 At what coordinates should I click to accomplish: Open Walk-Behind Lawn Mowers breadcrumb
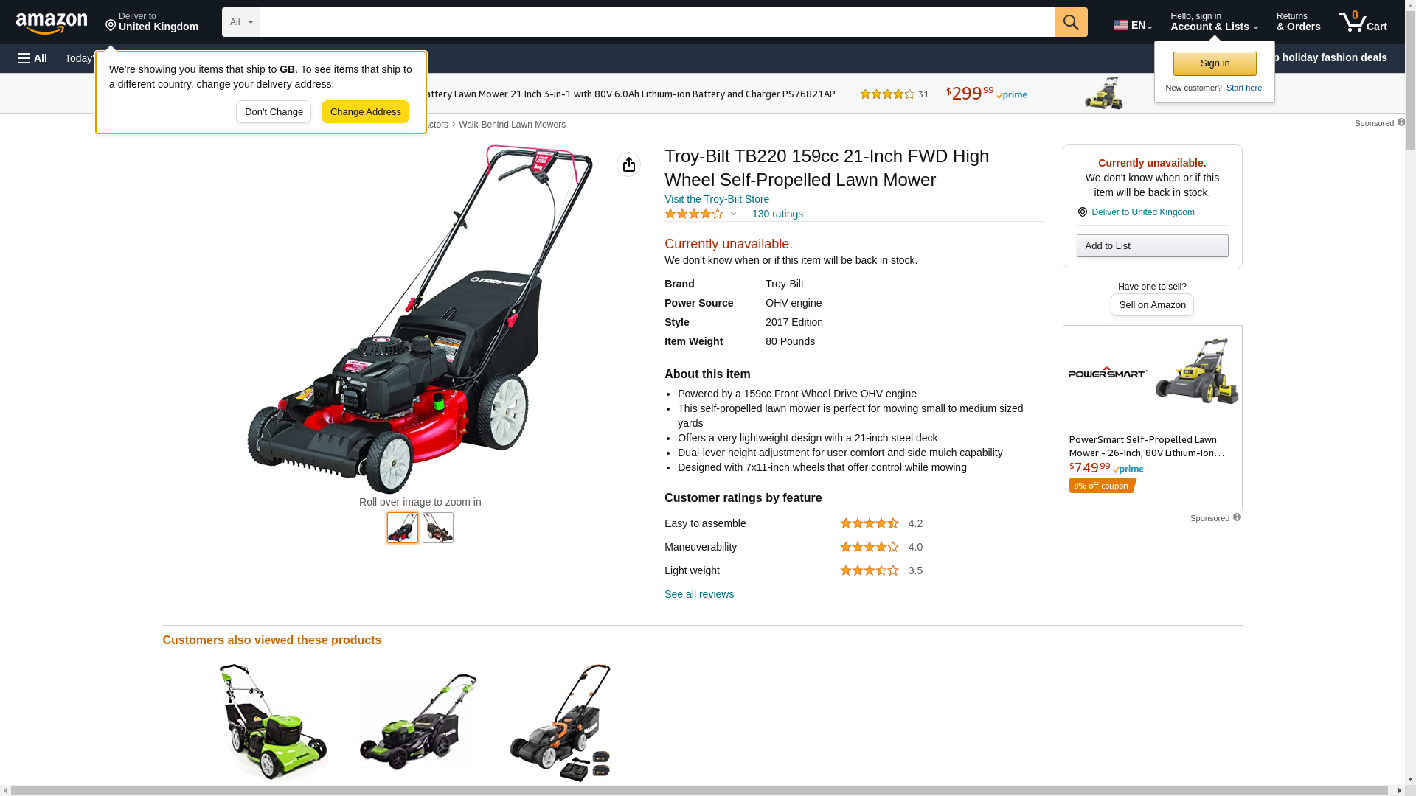(x=512, y=125)
